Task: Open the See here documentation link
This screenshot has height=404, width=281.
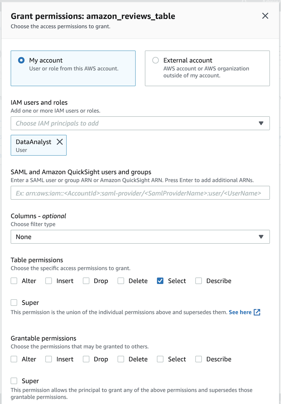Action: point(240,312)
